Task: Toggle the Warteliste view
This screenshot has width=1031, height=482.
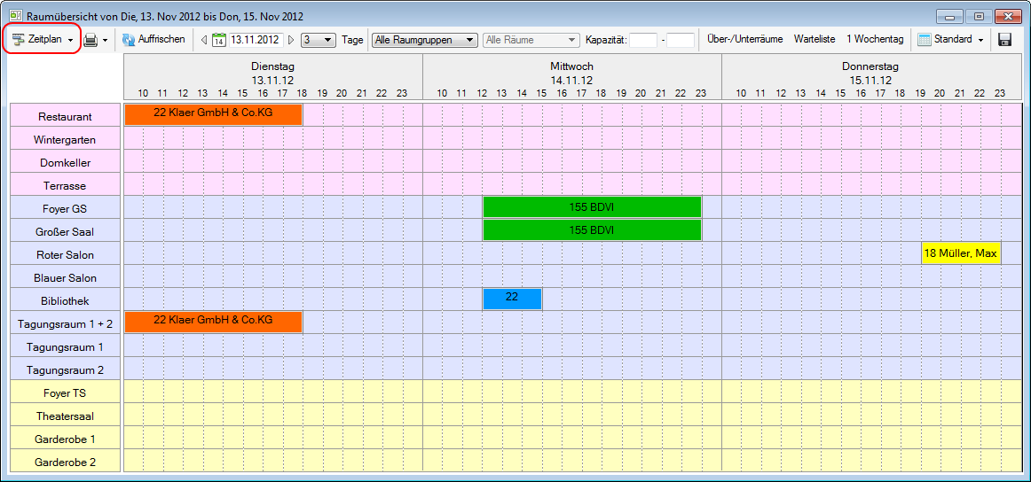Action: pos(815,40)
